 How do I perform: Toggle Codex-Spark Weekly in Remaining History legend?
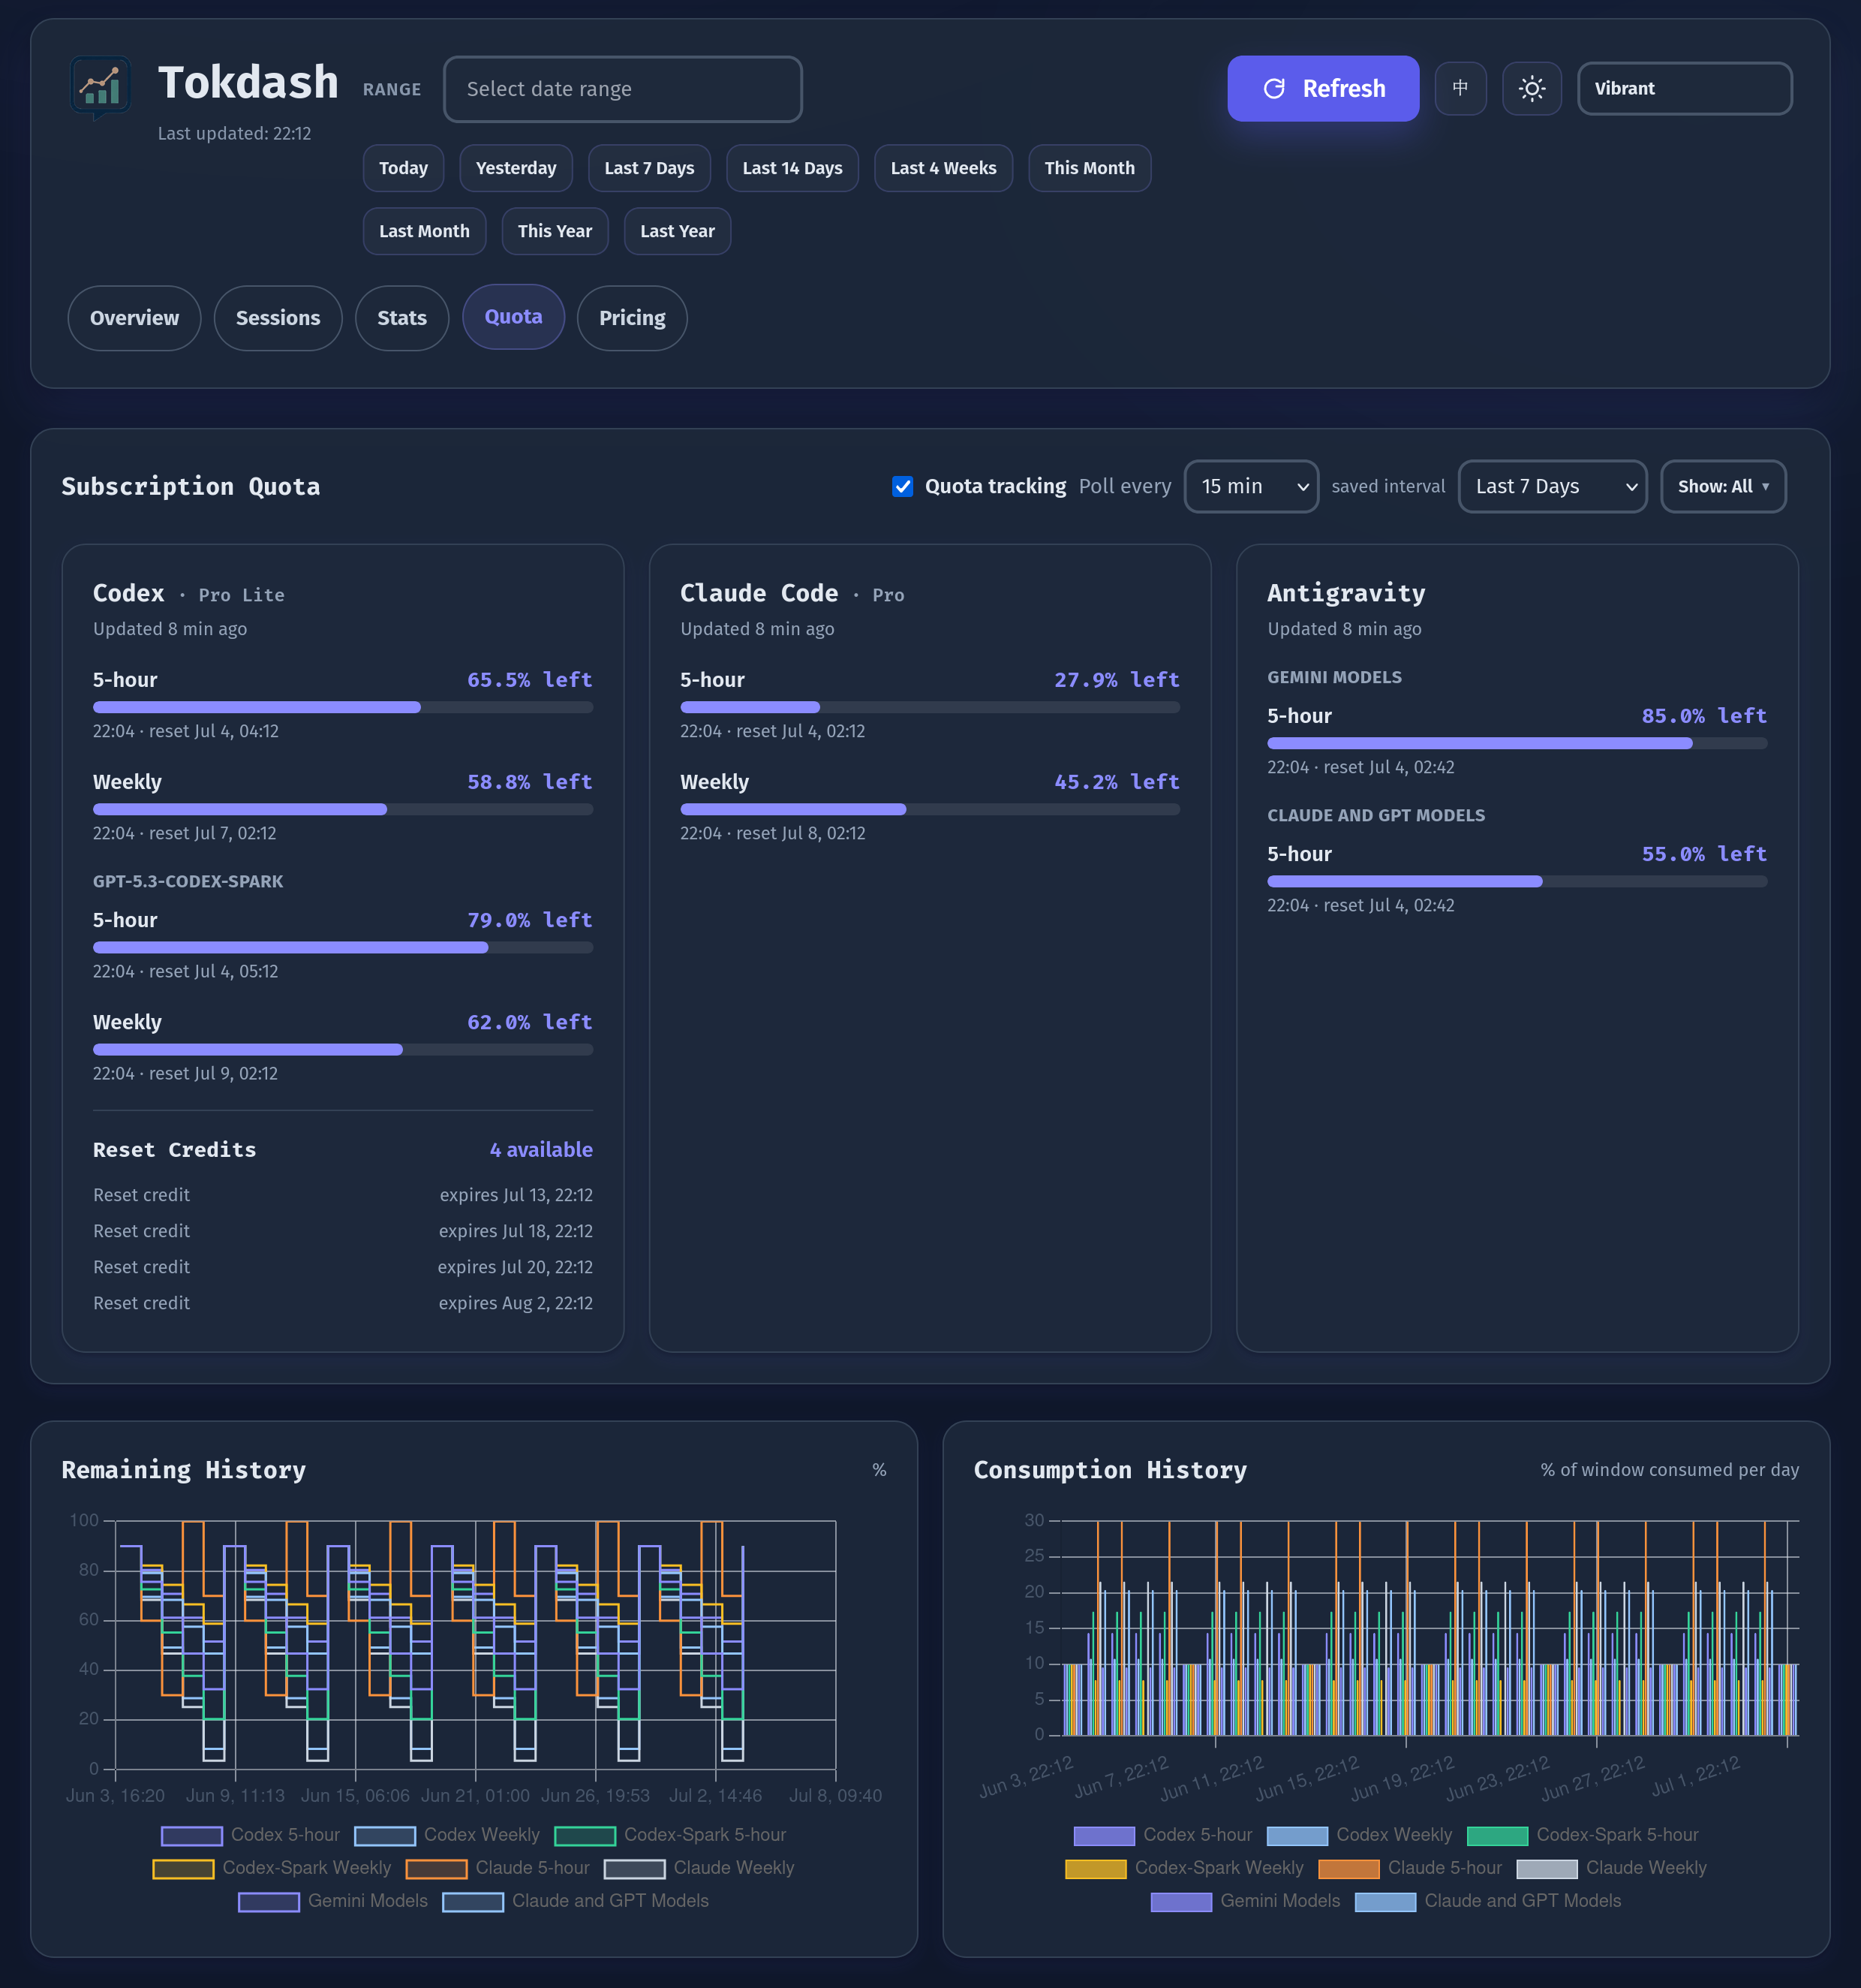tap(272, 1868)
